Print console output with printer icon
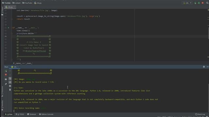This screenshot has height=117, width=209. point(10,86)
